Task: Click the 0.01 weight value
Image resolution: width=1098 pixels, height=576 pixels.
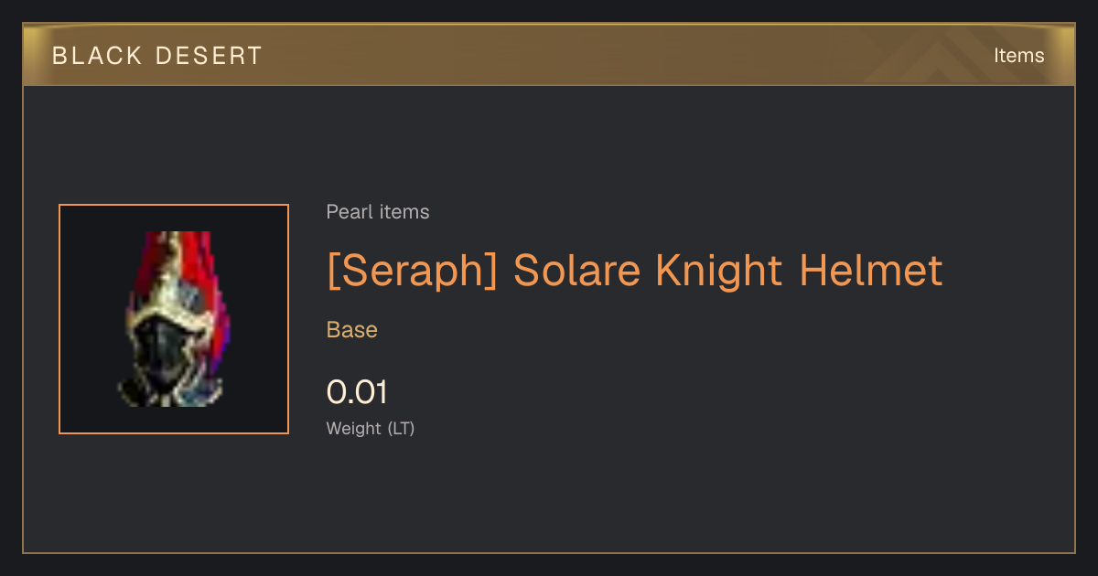Action: pyautogui.click(x=357, y=392)
